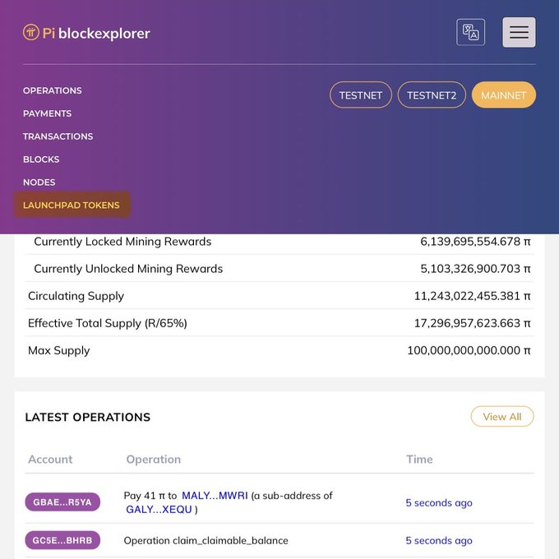Click the Pi coin logo icon
Image resolution: width=559 pixels, height=559 pixels.
click(31, 32)
